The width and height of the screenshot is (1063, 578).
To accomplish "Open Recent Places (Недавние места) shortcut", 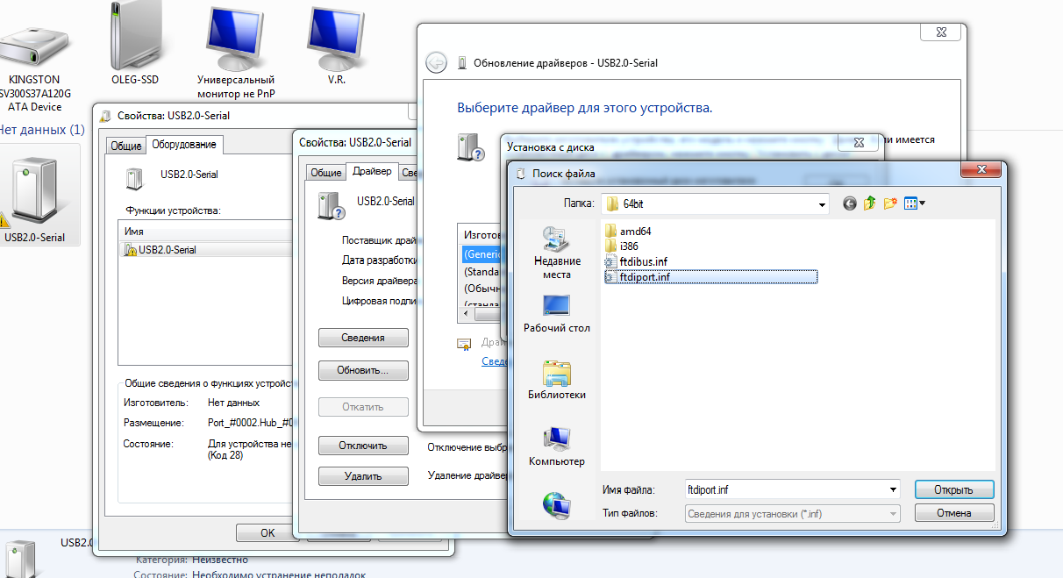I will click(x=557, y=252).
